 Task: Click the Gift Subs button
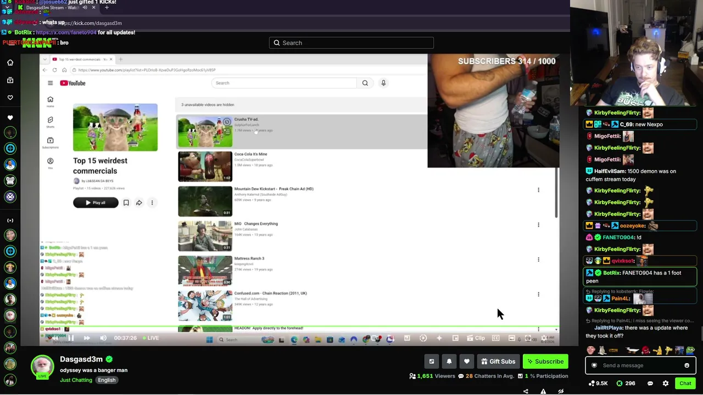[498, 362]
